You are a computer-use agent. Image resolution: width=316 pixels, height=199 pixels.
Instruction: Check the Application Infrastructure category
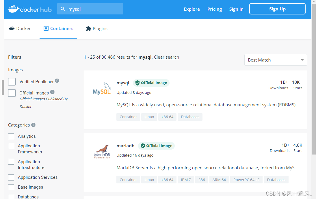(11, 162)
